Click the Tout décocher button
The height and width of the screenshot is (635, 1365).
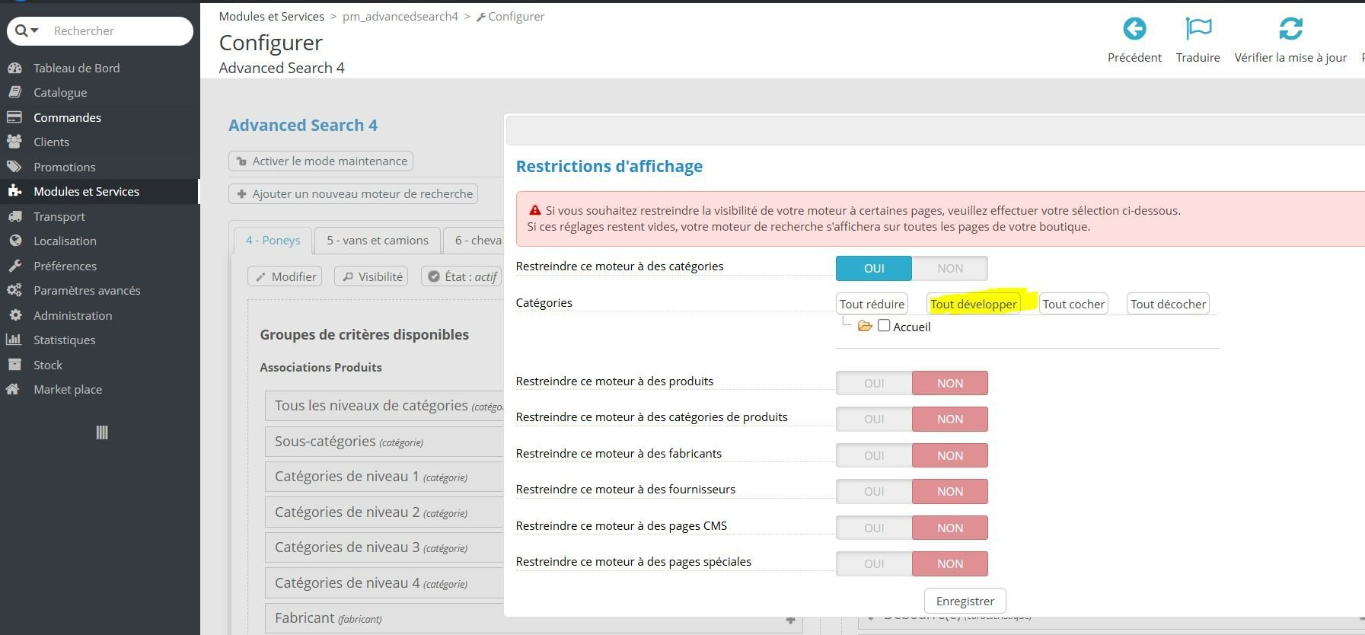(1169, 304)
